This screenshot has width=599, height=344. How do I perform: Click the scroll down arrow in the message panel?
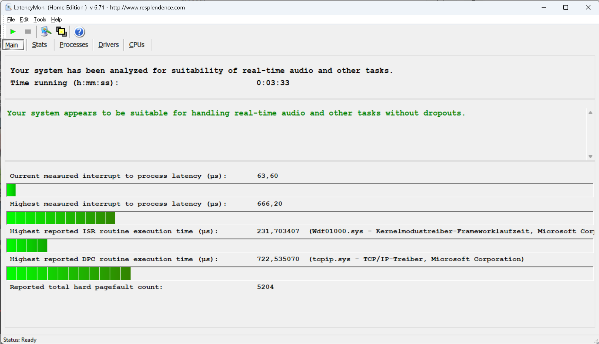[x=590, y=157]
